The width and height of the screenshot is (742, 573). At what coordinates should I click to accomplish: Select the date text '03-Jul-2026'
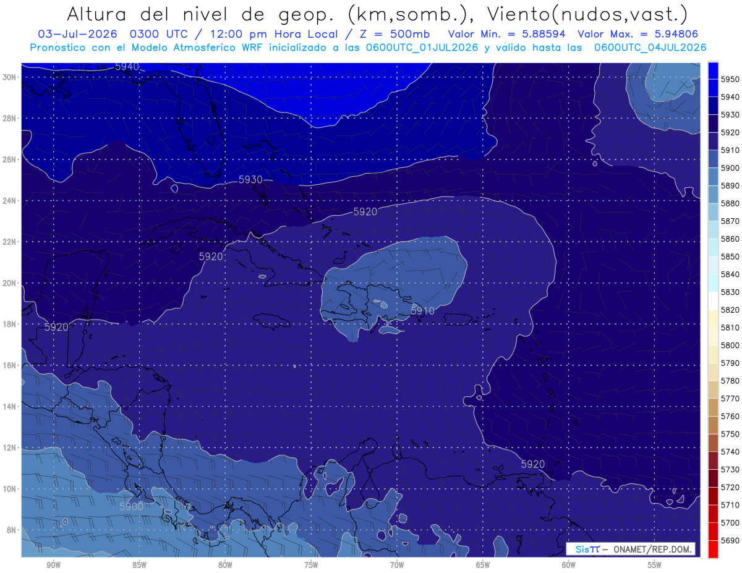tap(77, 34)
